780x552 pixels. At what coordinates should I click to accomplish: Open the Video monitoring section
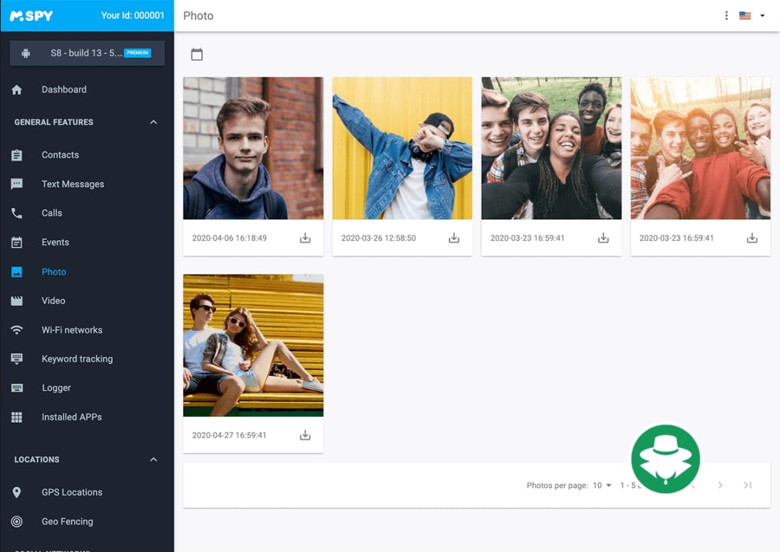(x=53, y=301)
